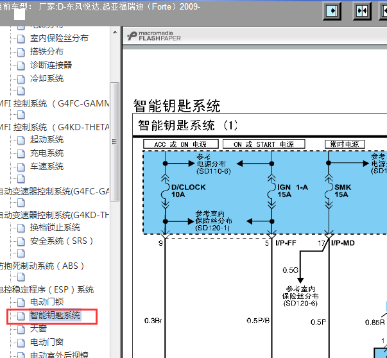Click the Macromedia FlashPaper logo

click(x=154, y=37)
